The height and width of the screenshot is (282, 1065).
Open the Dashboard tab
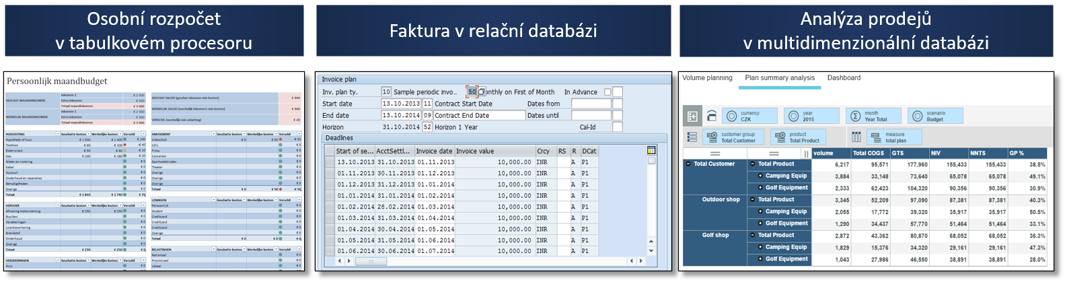pos(844,78)
